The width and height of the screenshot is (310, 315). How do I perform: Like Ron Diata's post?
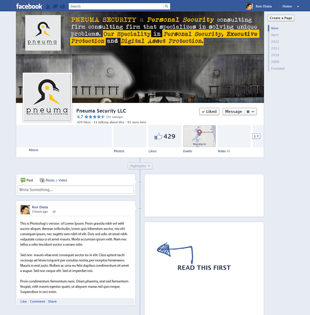tap(23, 301)
